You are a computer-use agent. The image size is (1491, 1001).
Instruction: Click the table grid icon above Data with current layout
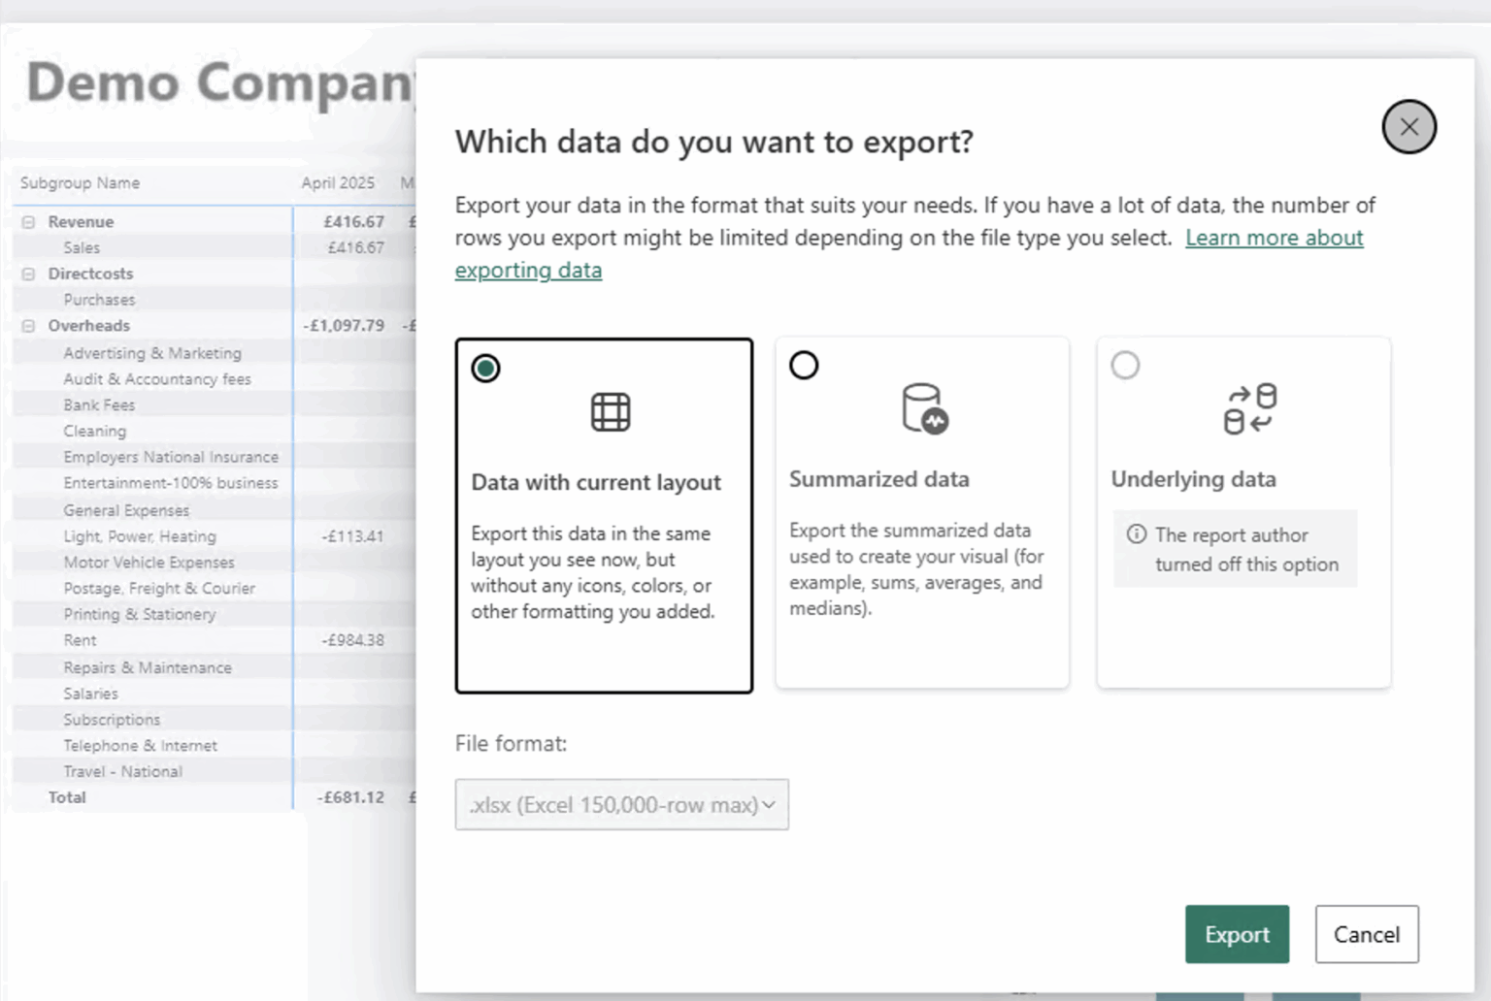point(610,410)
